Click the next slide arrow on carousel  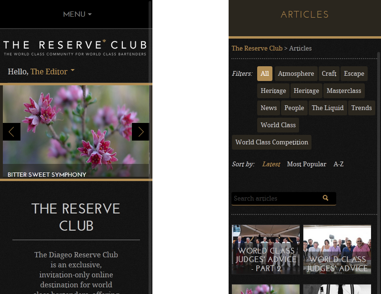coord(140,132)
